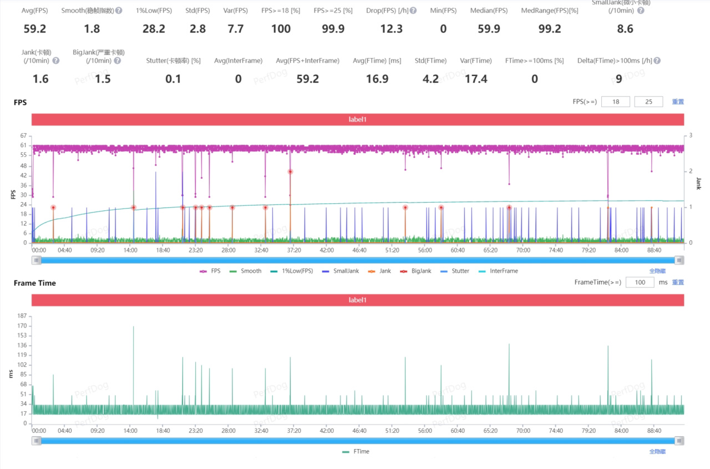Click 重置 link beside FPS thresholds
Screen dimensions: 710x469
tap(678, 102)
